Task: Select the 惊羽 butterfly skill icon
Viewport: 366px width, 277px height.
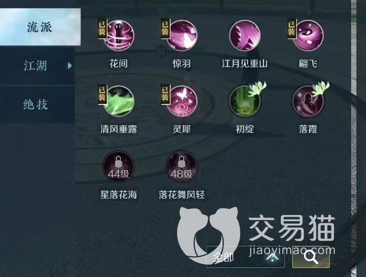Action: coord(182,36)
